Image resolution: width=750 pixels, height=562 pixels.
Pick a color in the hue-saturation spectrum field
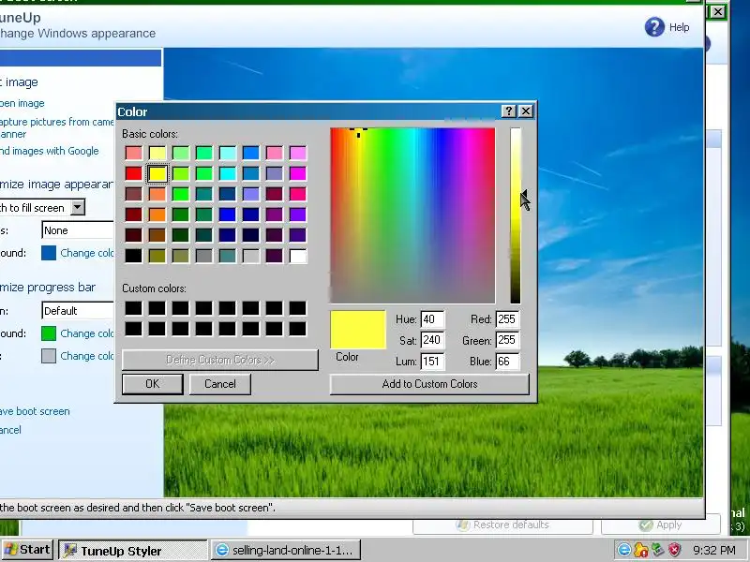pos(412,215)
